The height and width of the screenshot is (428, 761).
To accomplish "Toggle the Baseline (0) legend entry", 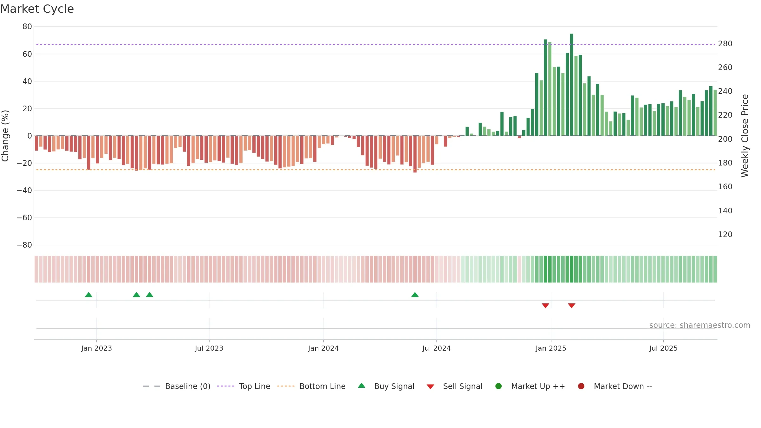I will [177, 386].
